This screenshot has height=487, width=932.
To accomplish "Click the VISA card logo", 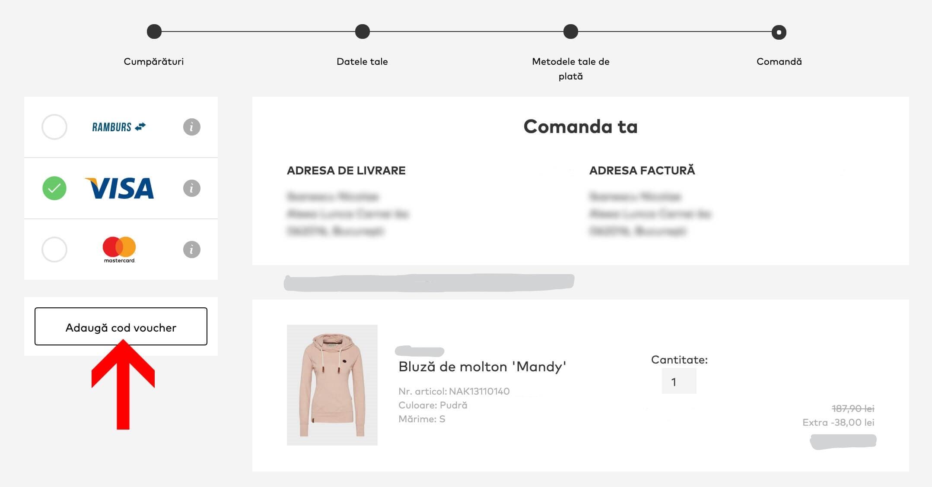I will [120, 188].
